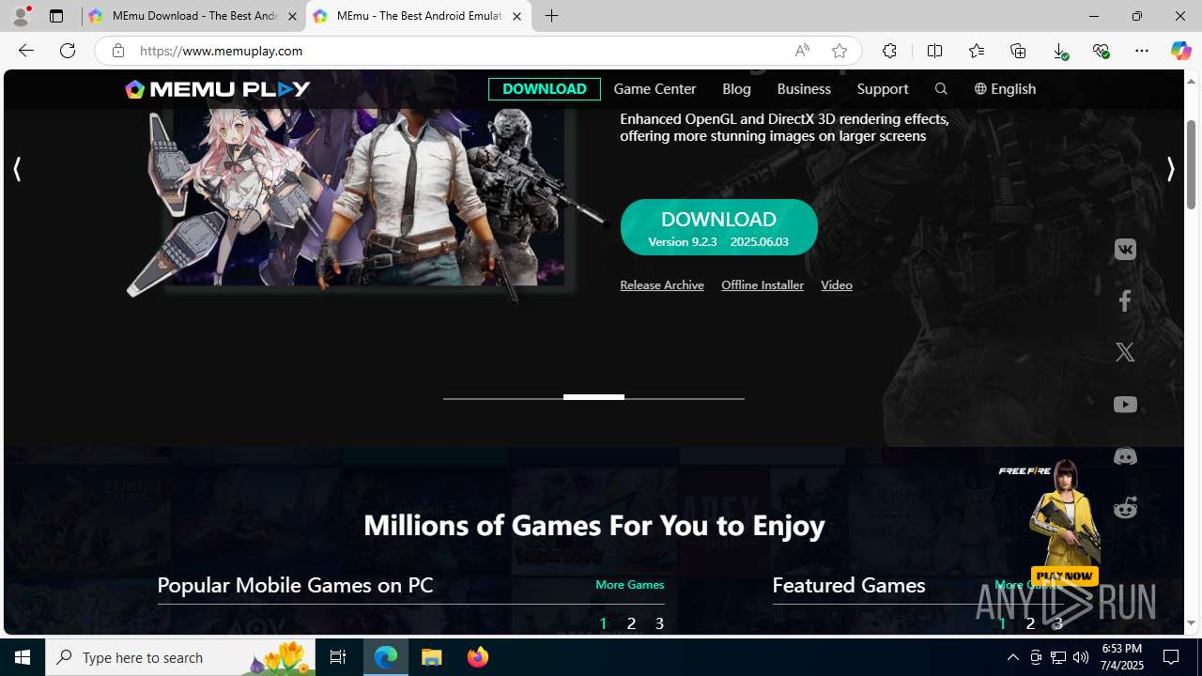Image resolution: width=1202 pixels, height=676 pixels.
Task: Click the MEmu Play logo
Action: 218,89
